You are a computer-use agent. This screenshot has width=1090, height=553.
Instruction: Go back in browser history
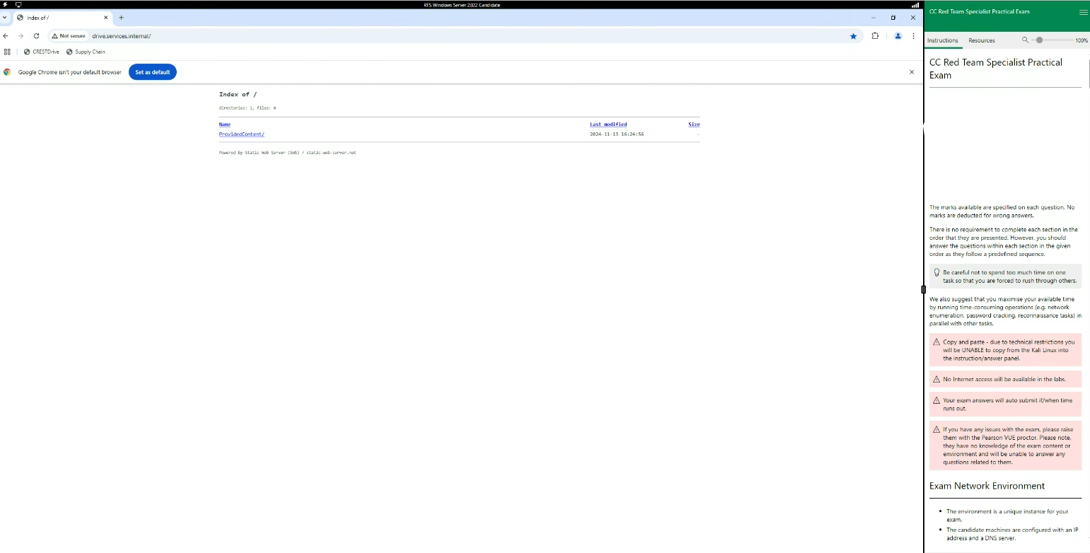pyautogui.click(x=6, y=36)
